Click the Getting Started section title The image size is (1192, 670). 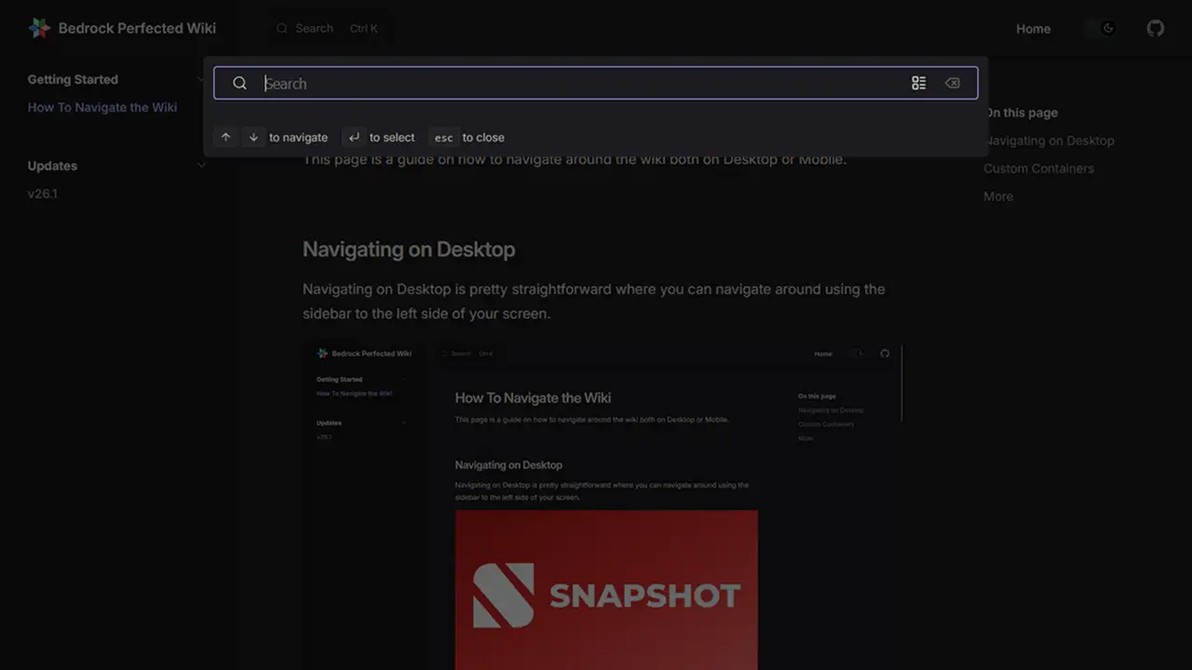tap(73, 80)
